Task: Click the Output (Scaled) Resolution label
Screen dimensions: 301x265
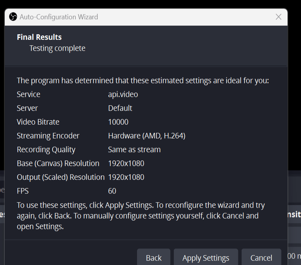Action: point(60,177)
